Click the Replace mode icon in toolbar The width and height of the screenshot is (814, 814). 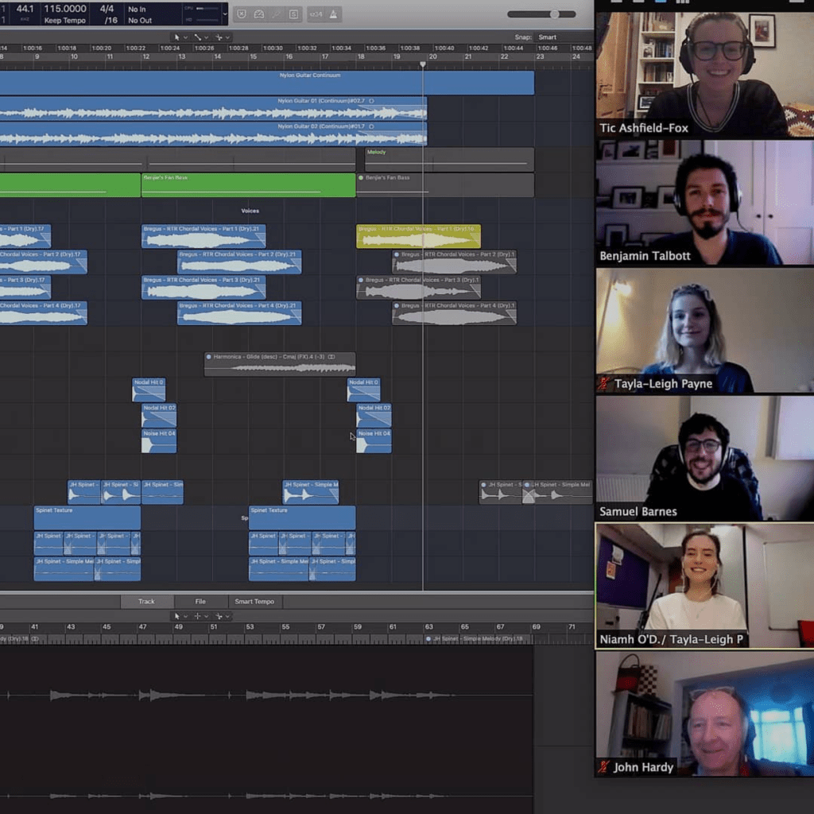(x=240, y=14)
